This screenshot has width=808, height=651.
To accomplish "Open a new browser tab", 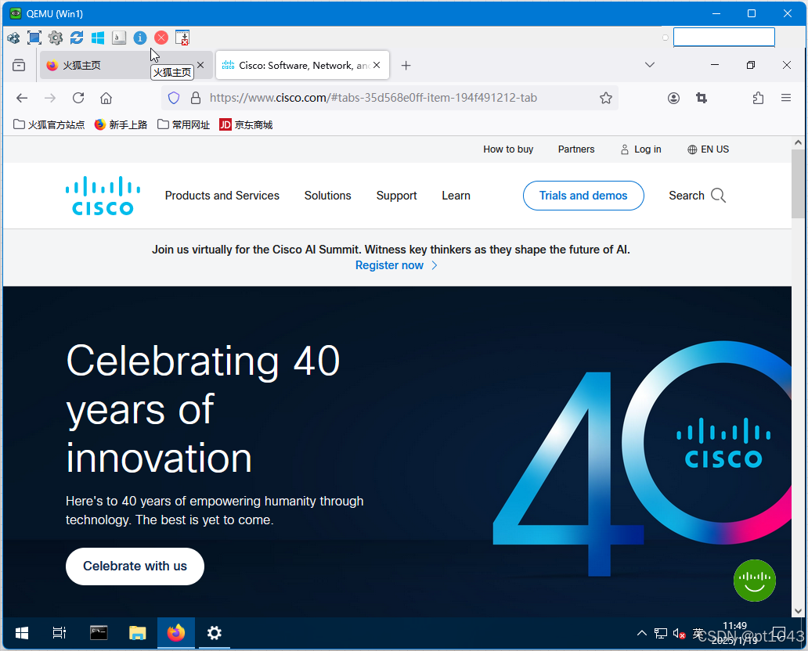I will tap(406, 66).
